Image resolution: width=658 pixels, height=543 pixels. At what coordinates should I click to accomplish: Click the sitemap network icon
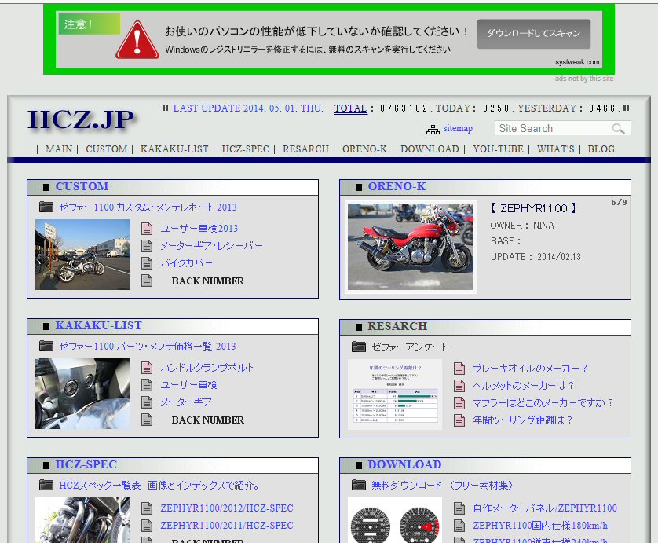[433, 130]
